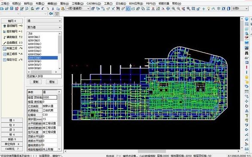Click the 复制 button

click(36, 82)
